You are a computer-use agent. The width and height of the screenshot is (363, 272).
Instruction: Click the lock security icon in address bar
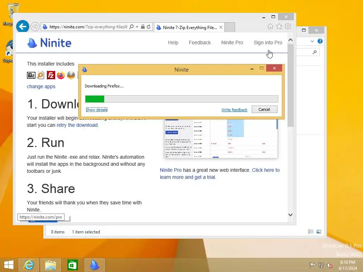click(x=143, y=27)
